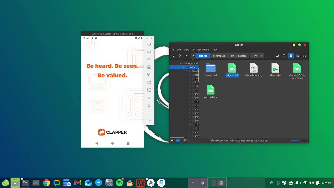Collapse the expanded smali folder in tree
This screenshot has height=188, width=334.
click(x=190, y=125)
